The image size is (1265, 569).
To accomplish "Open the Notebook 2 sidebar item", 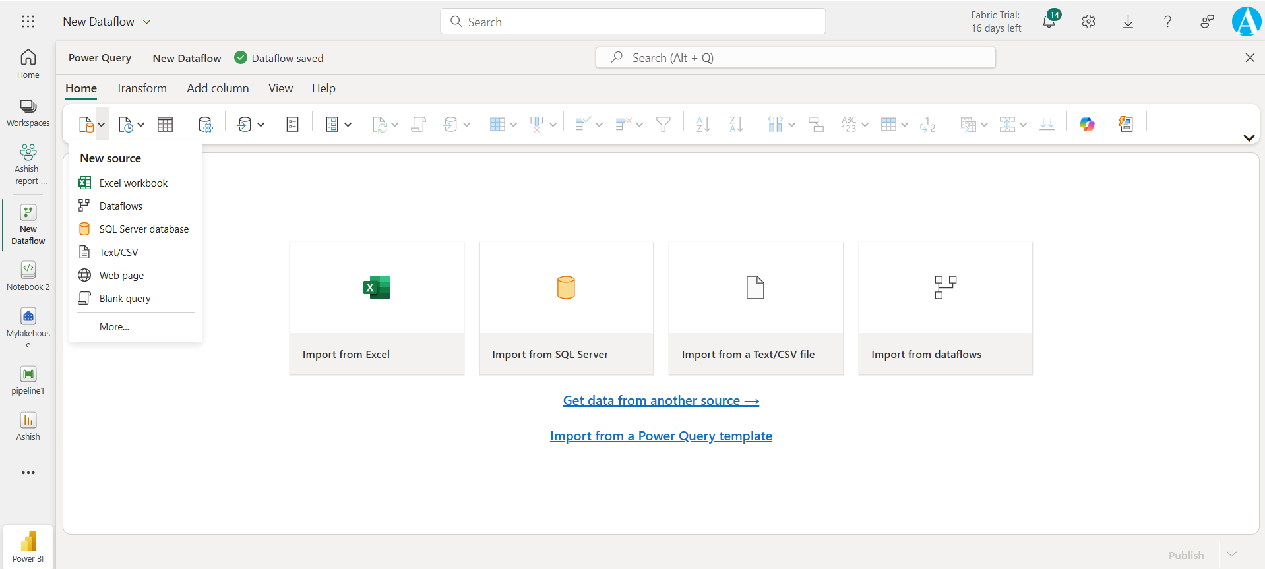I will coord(28,276).
